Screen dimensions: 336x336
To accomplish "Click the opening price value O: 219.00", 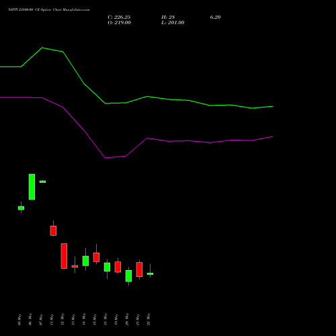I will tap(119, 23).
